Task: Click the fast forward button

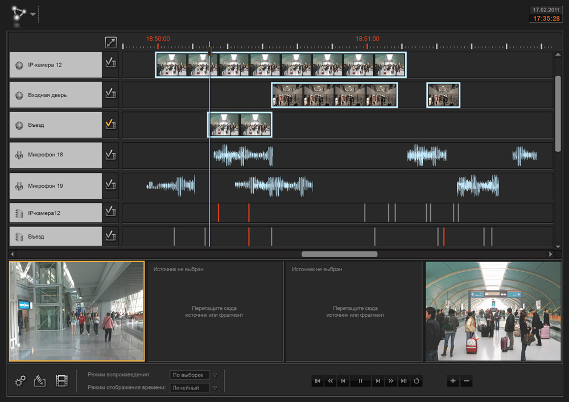Action: [391, 381]
